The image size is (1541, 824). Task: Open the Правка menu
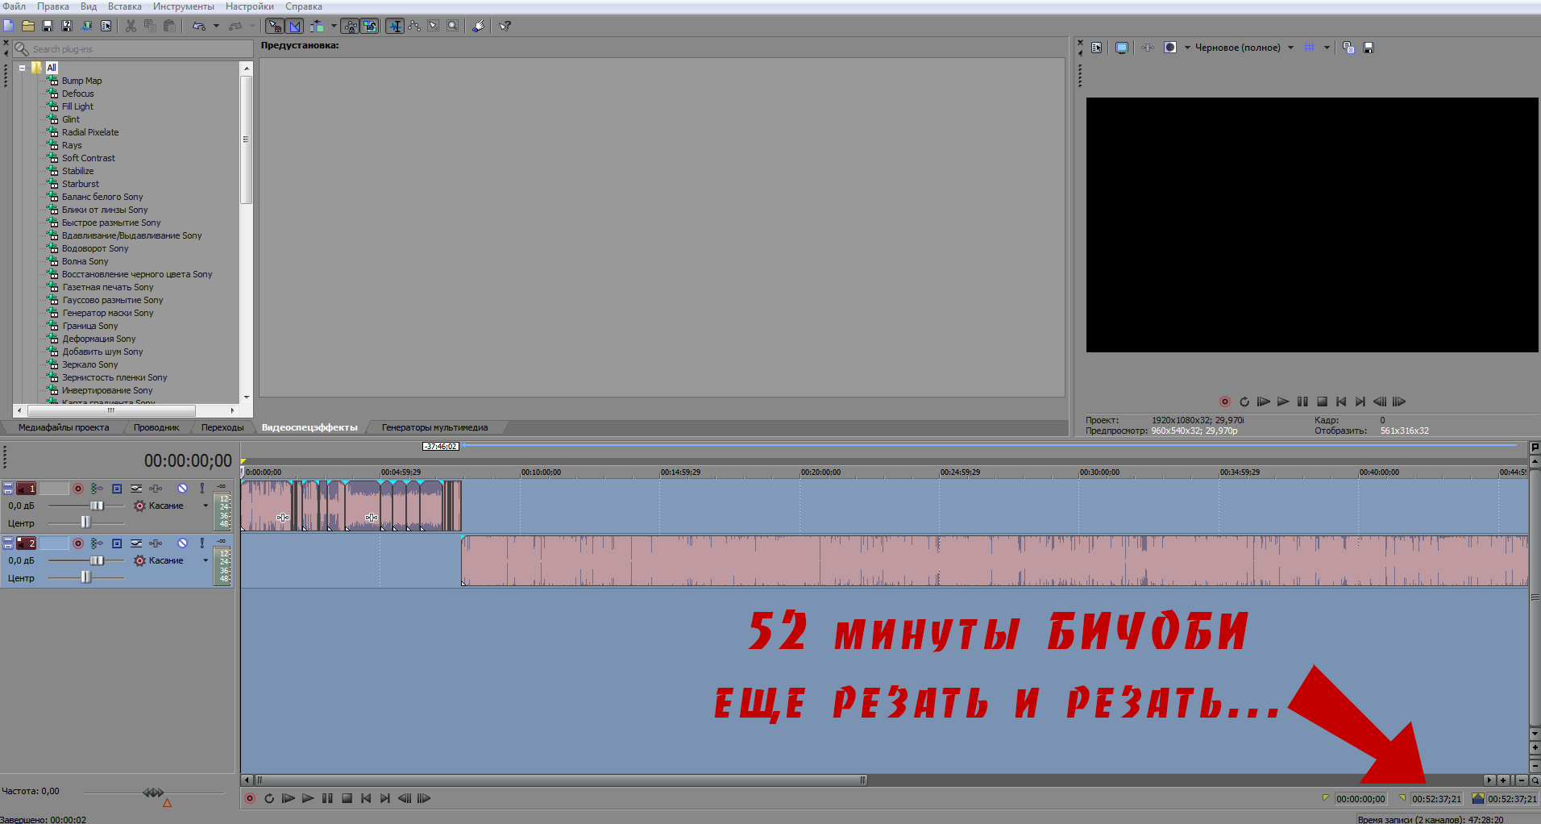click(53, 6)
